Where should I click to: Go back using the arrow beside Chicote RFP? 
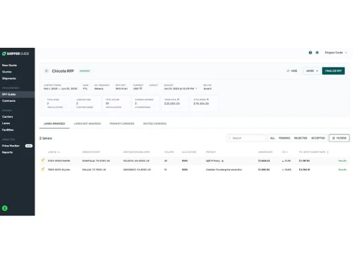tap(47, 71)
